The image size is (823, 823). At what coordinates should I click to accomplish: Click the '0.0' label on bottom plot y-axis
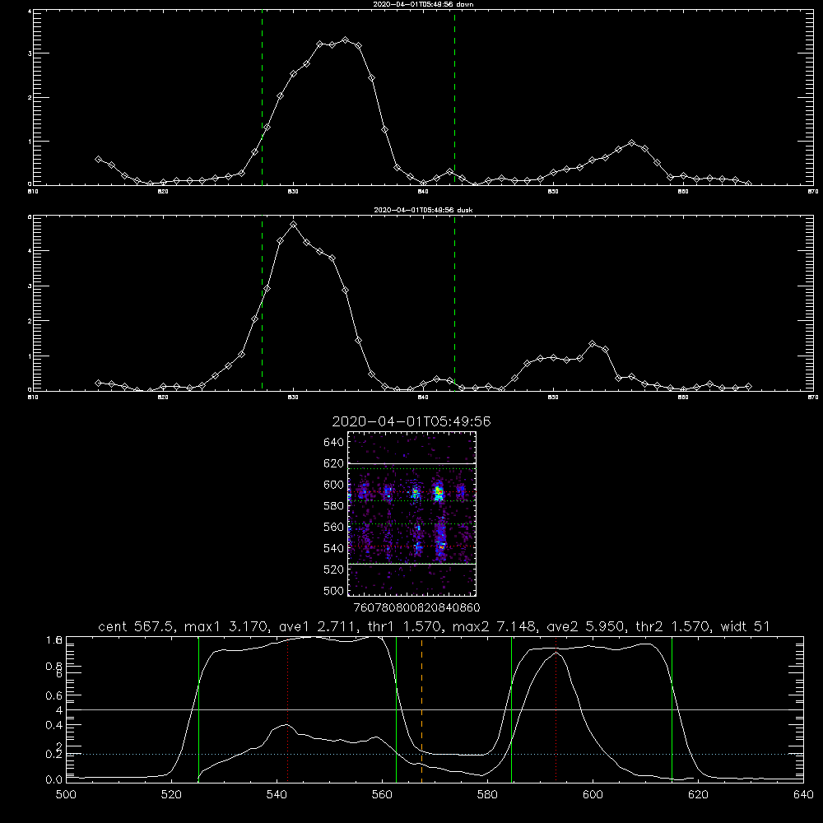(x=54, y=780)
